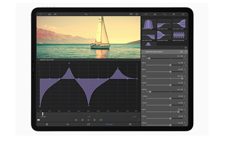The width and height of the screenshot is (226, 145).
Task: Decrease 160Hz gain with left arrow
Action: point(143,79)
